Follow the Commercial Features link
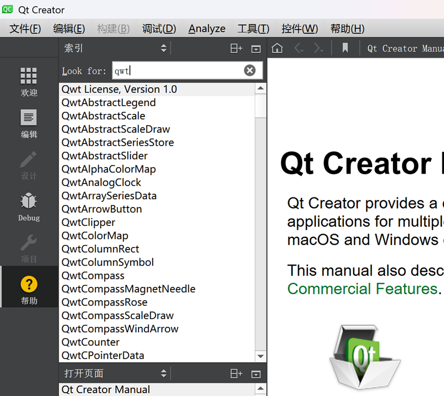The height and width of the screenshot is (396, 444). [363, 289]
